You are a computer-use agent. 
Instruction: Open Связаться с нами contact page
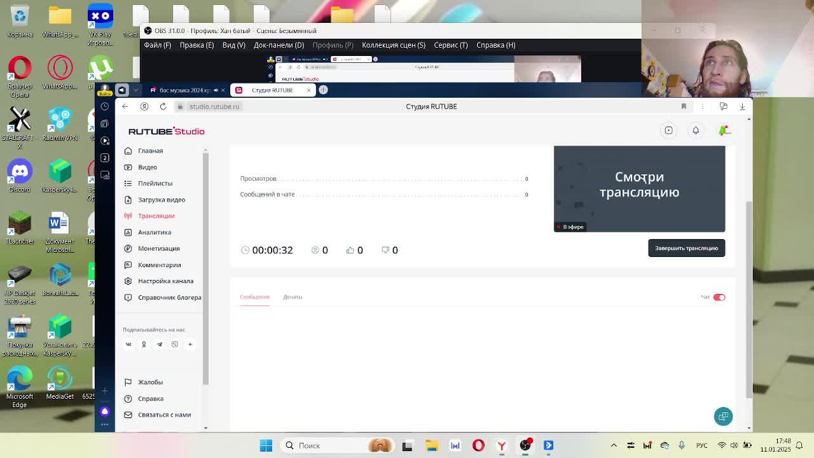pos(165,415)
